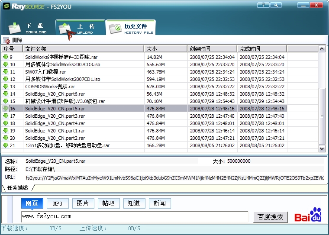
Task: Select the MP3 search category
Action: 58,203
